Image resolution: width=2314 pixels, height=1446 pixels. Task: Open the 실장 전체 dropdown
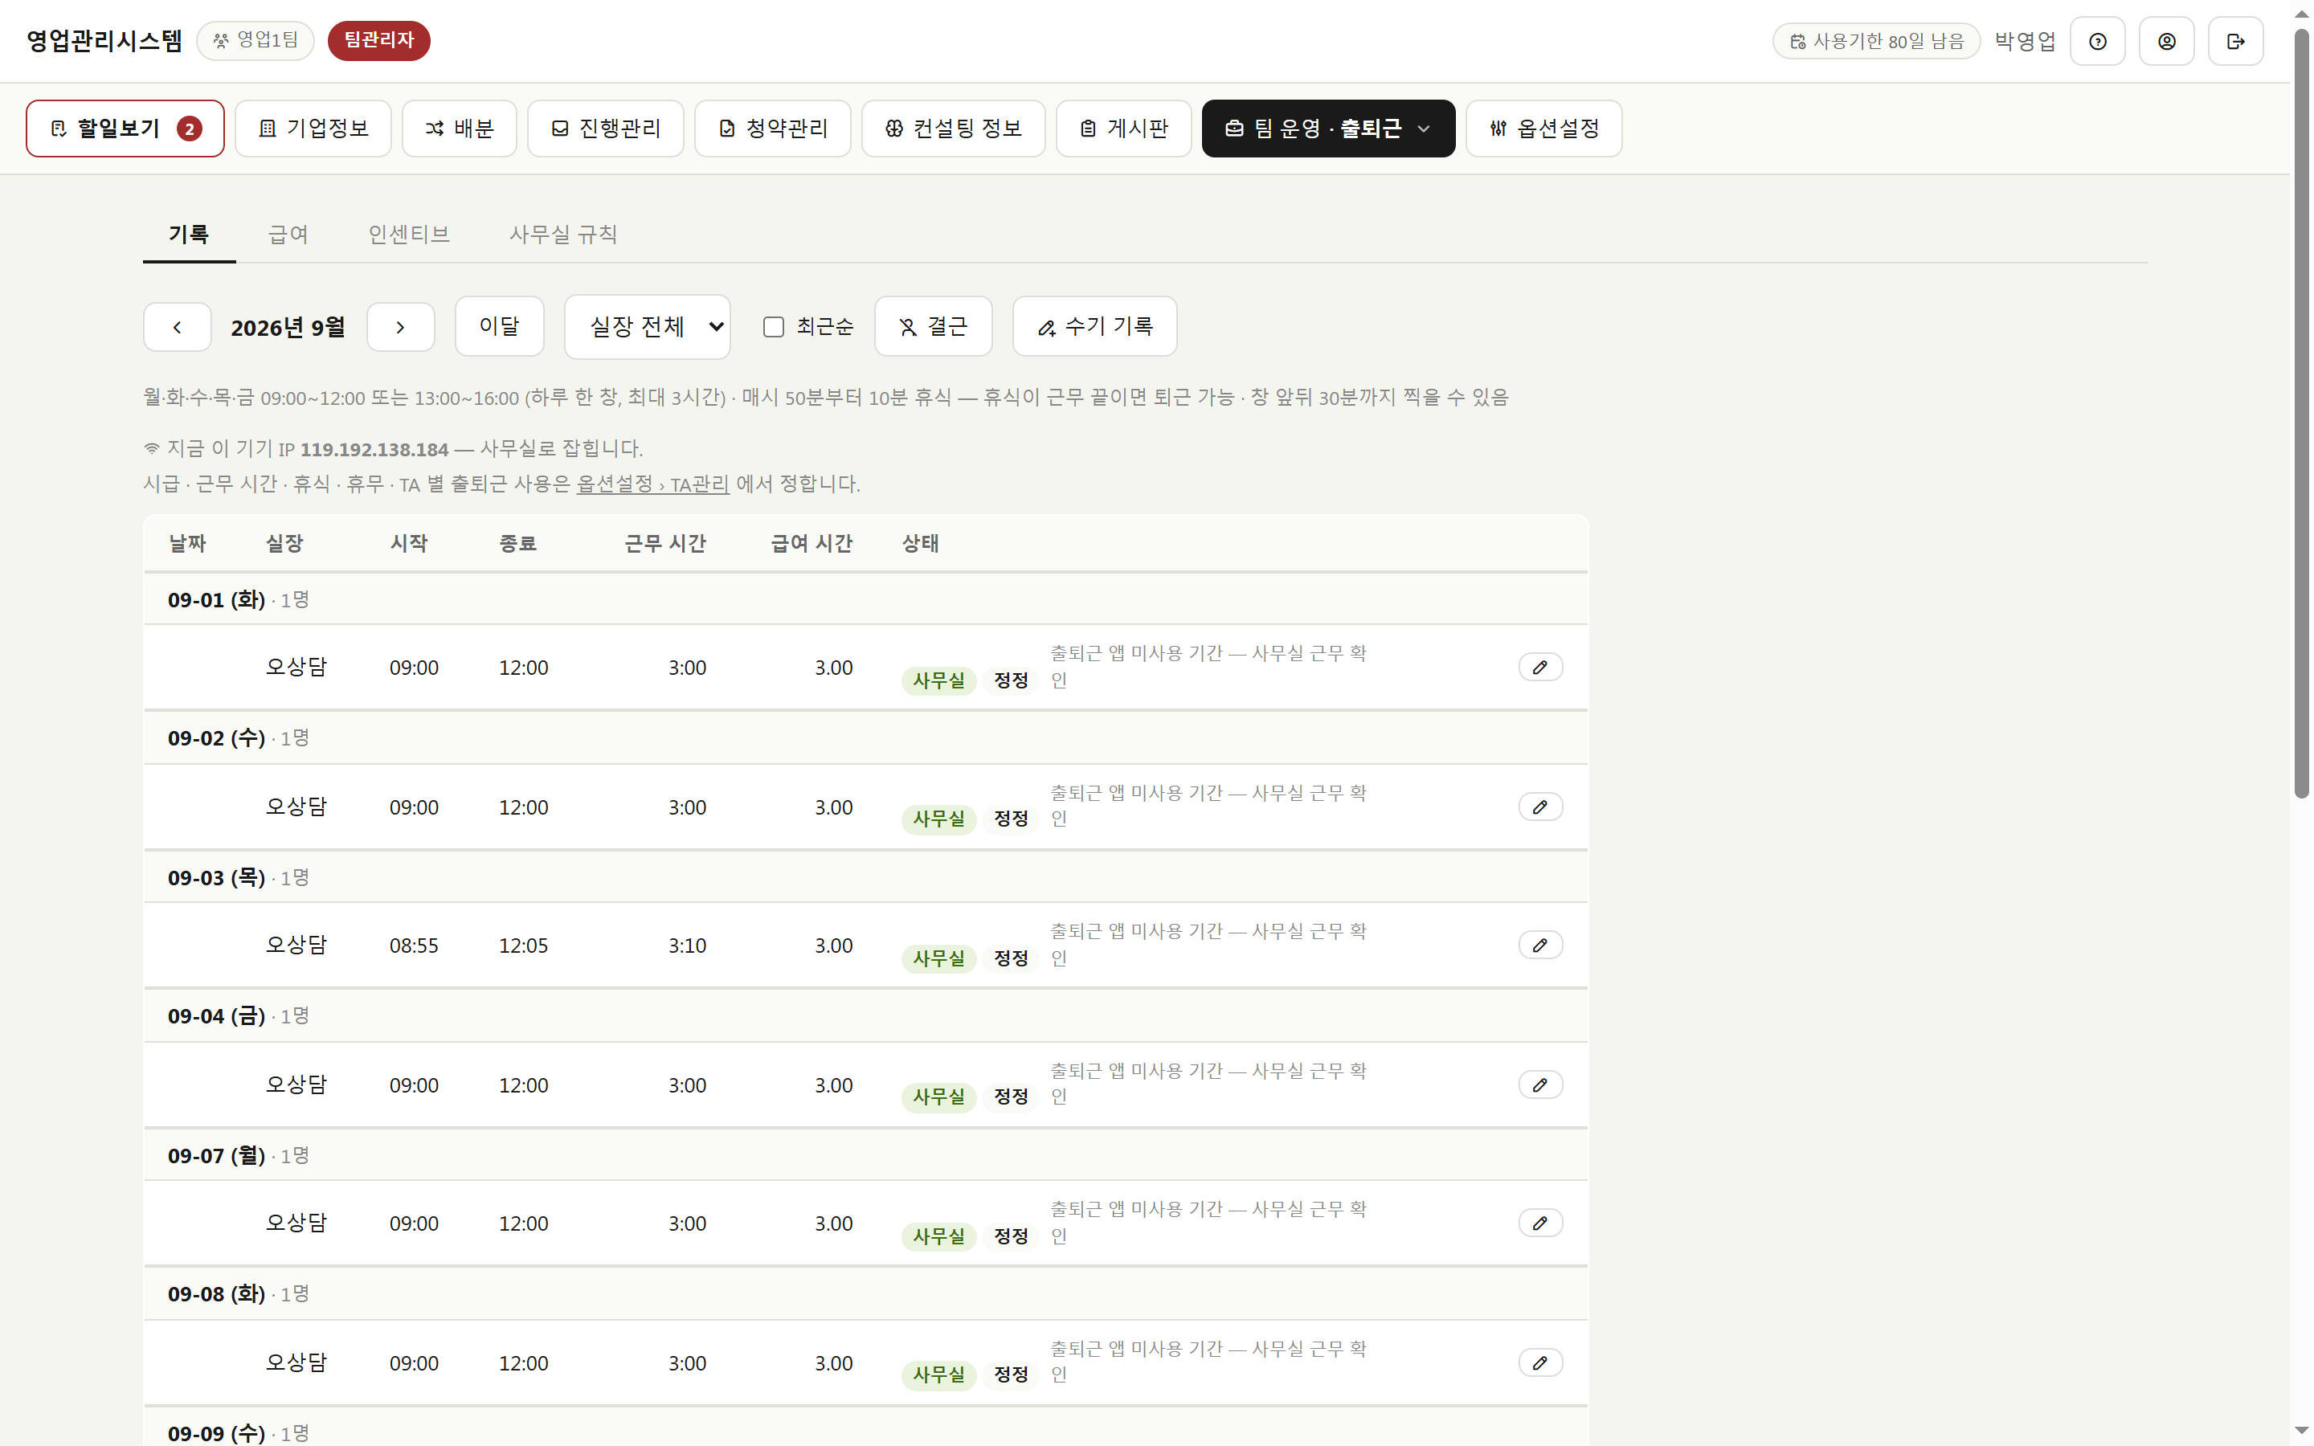click(648, 327)
